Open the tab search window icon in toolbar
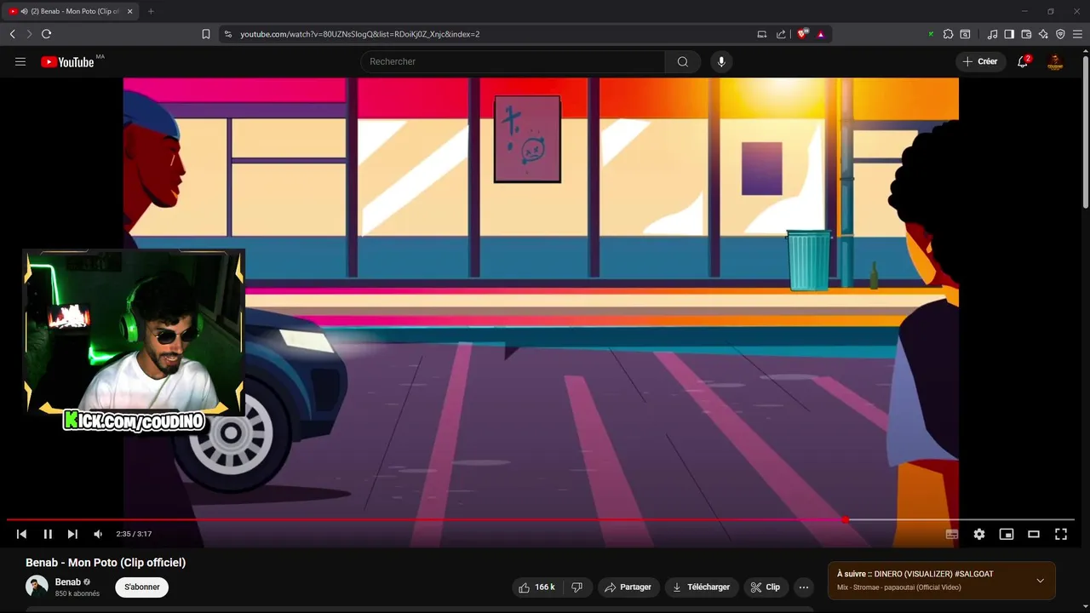 pos(965,34)
